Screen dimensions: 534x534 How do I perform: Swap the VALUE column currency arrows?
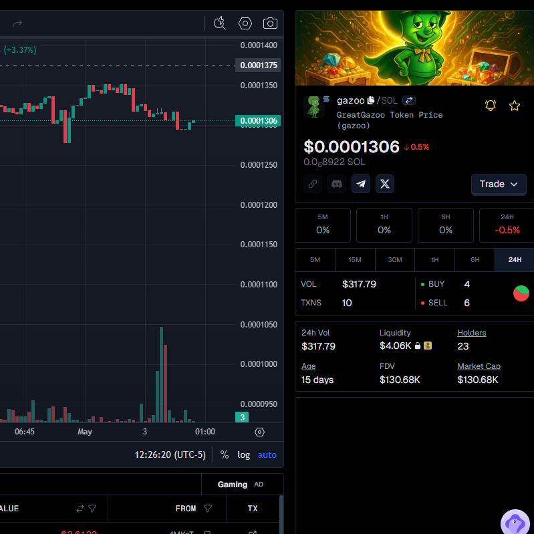pyautogui.click(x=80, y=509)
